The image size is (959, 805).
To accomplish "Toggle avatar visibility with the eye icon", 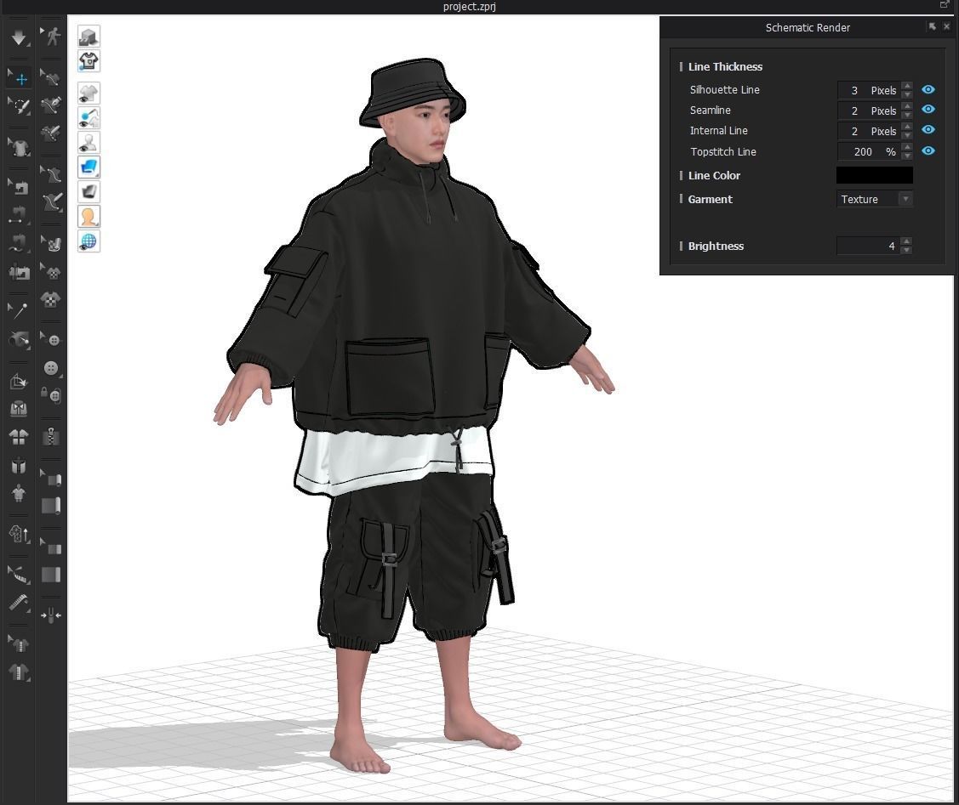I will [88, 142].
